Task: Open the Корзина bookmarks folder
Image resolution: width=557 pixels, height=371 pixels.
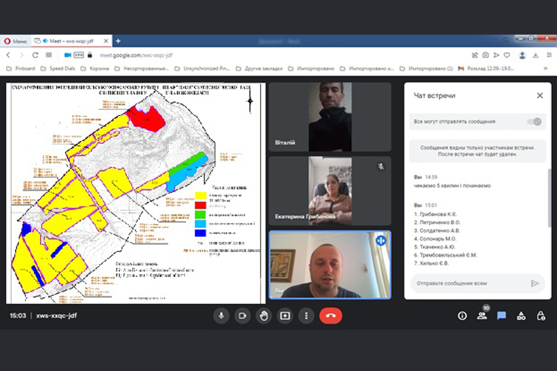Action: (95, 69)
